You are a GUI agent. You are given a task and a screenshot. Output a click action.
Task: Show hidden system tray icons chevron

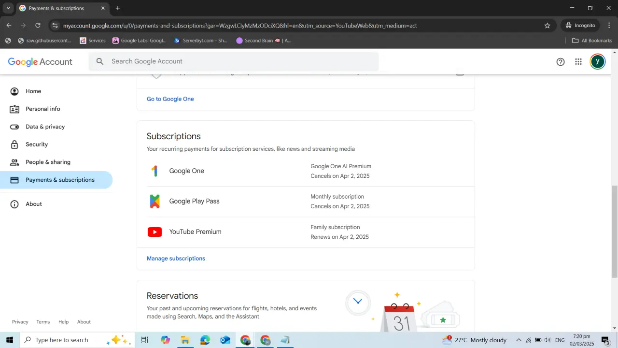tap(519, 340)
